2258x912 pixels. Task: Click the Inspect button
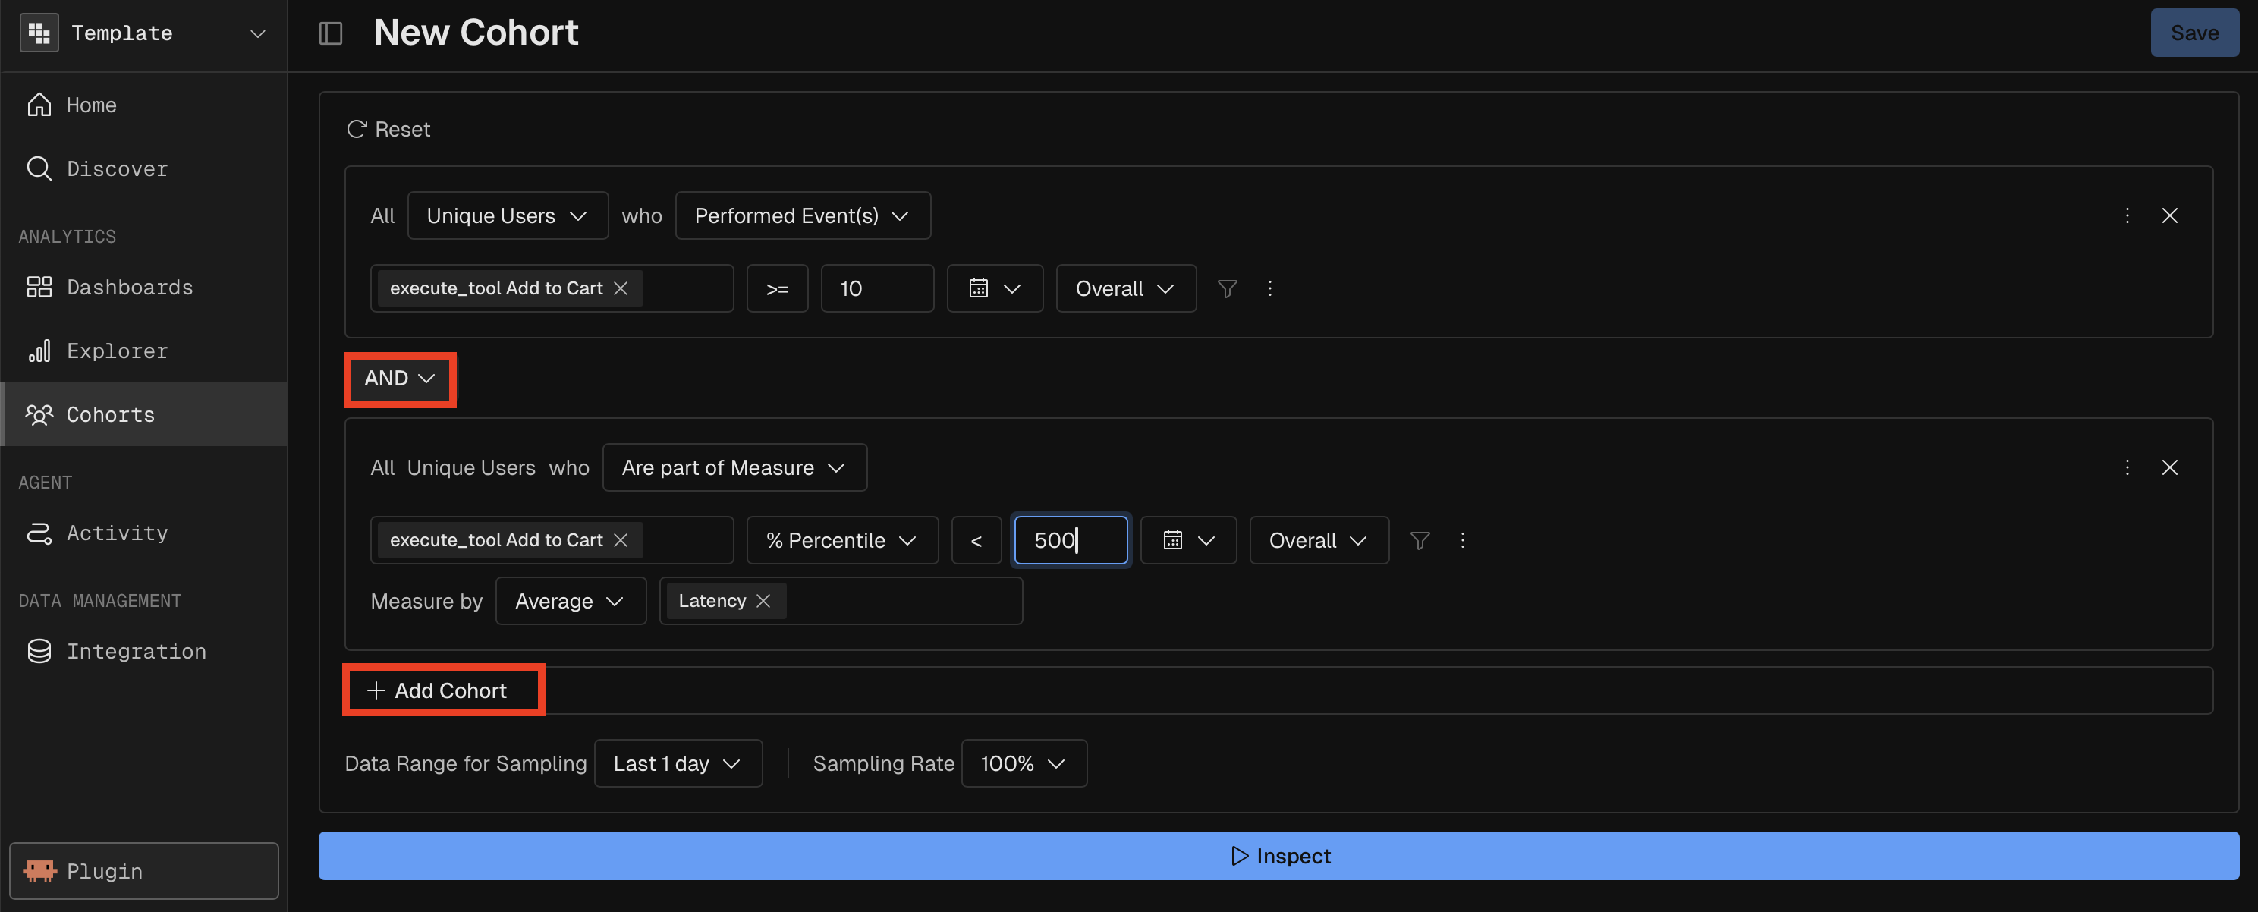(x=1278, y=856)
